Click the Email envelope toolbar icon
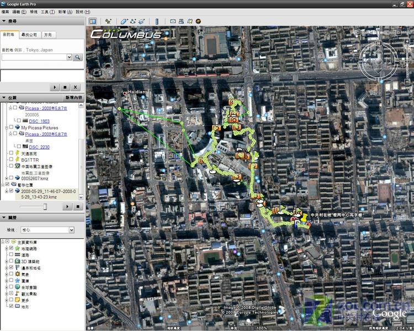This screenshot has height=331, width=414. coord(173,22)
